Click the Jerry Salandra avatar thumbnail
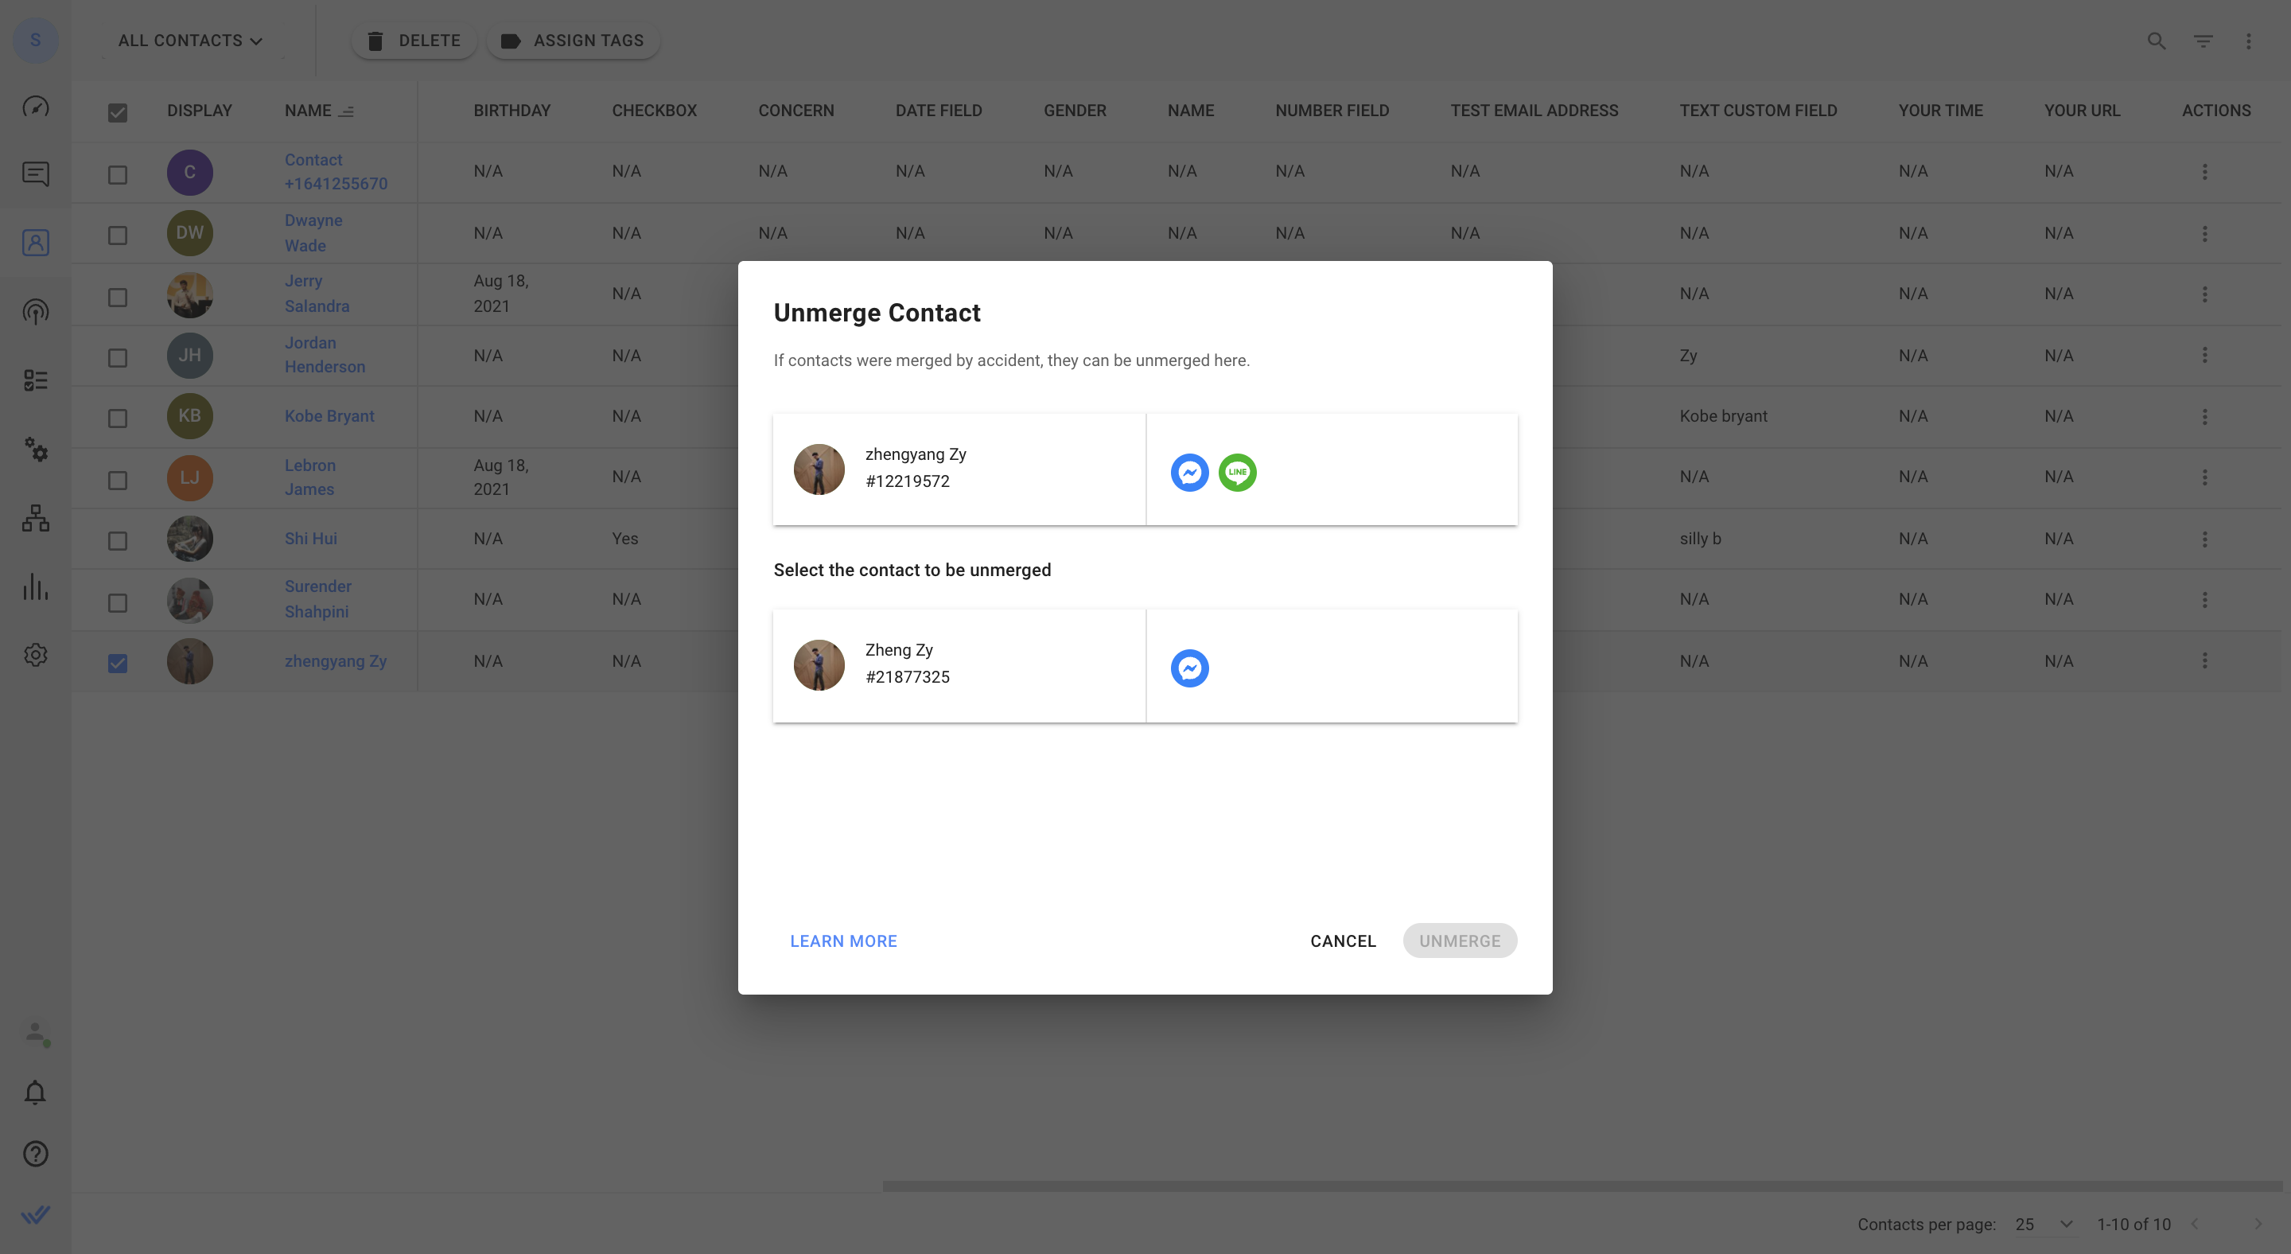 coord(189,294)
